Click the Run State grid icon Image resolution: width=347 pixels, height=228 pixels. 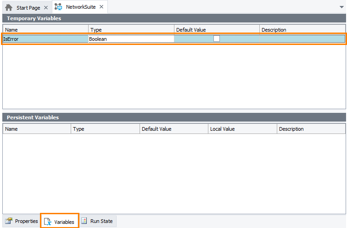84,221
